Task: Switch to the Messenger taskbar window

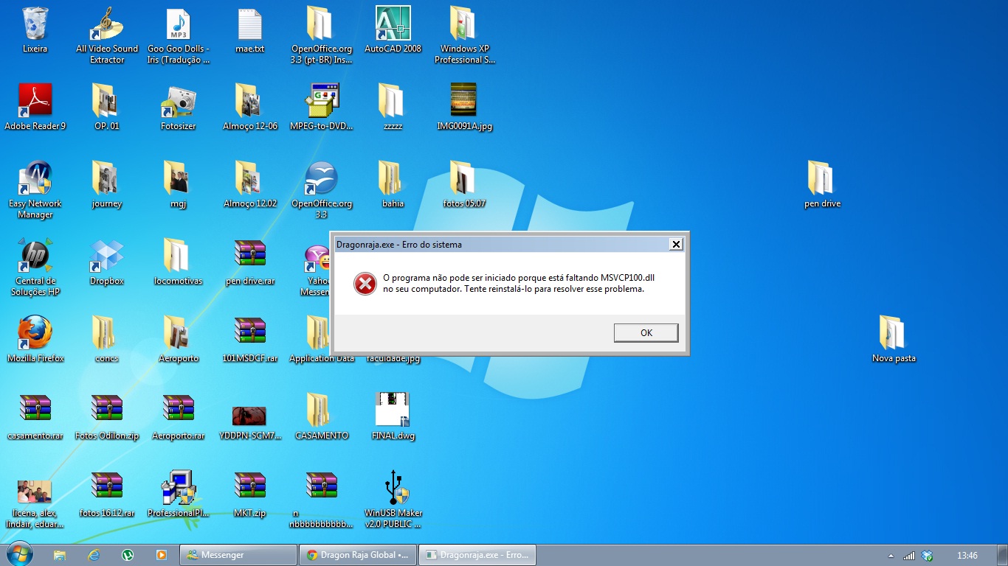Action: click(x=238, y=555)
